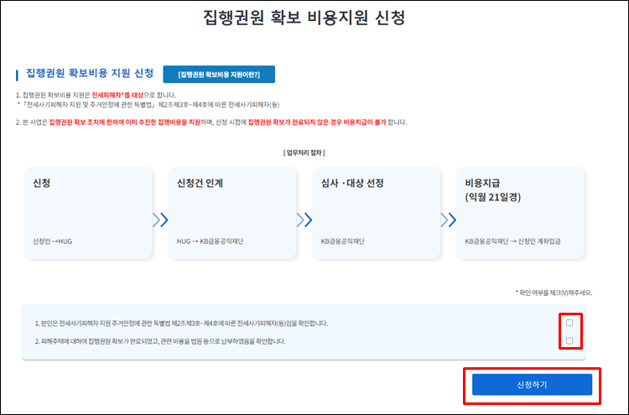Open the 집행권원 확보비용 지원이란? info button

[219, 75]
